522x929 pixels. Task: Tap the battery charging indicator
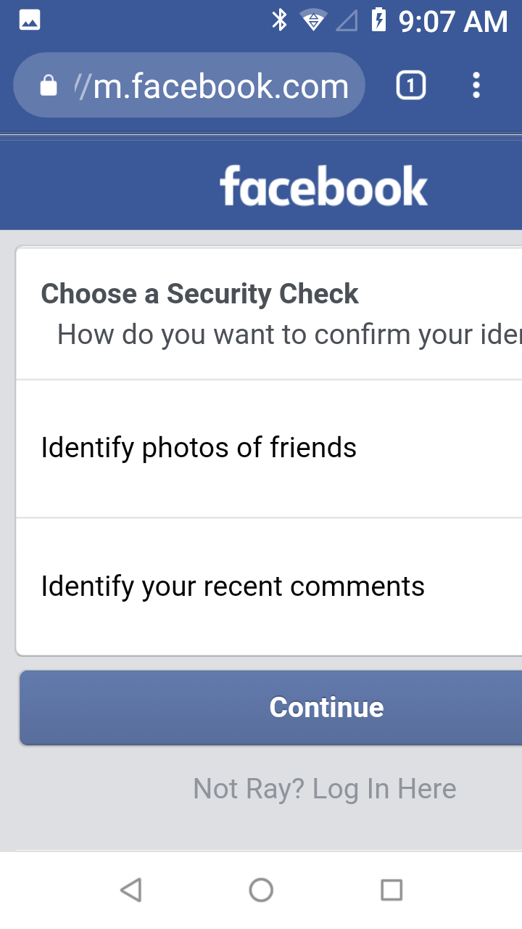coord(378,20)
